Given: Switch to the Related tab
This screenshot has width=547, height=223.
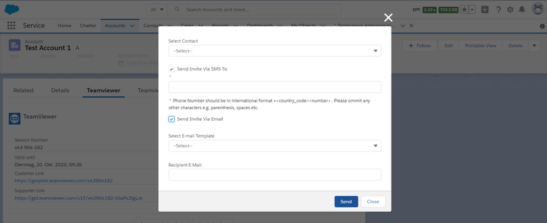Looking at the screenshot, I should 24,91.
